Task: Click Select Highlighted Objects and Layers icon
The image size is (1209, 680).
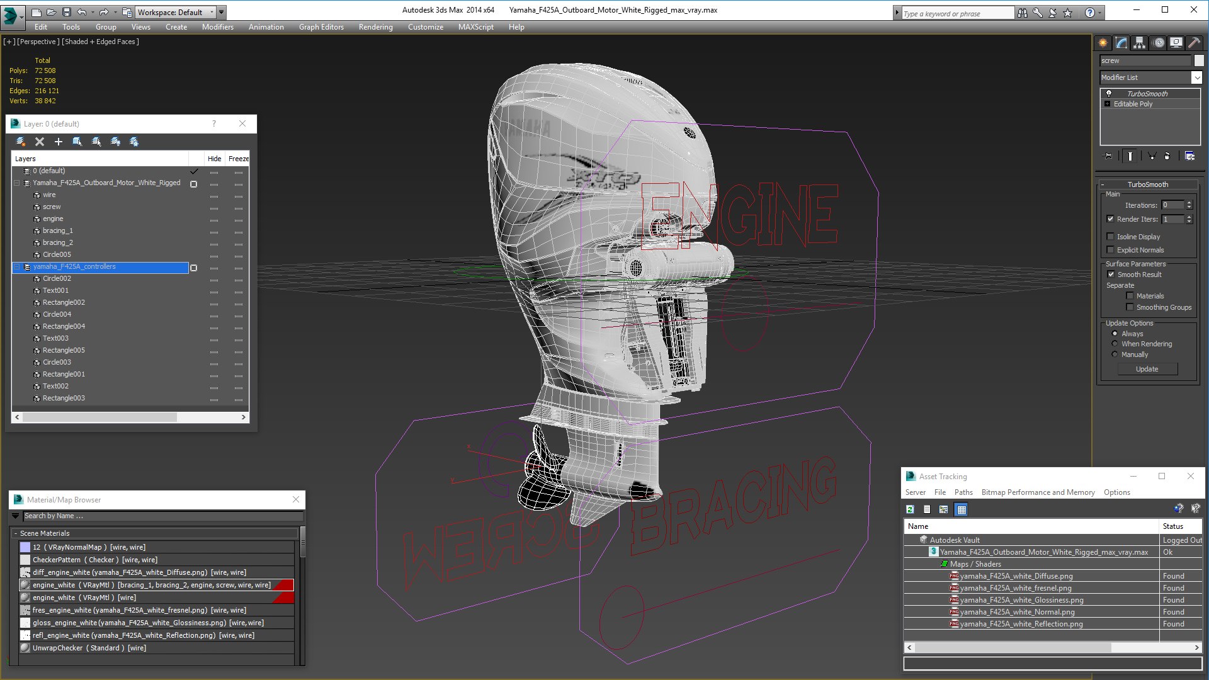Action: (77, 142)
